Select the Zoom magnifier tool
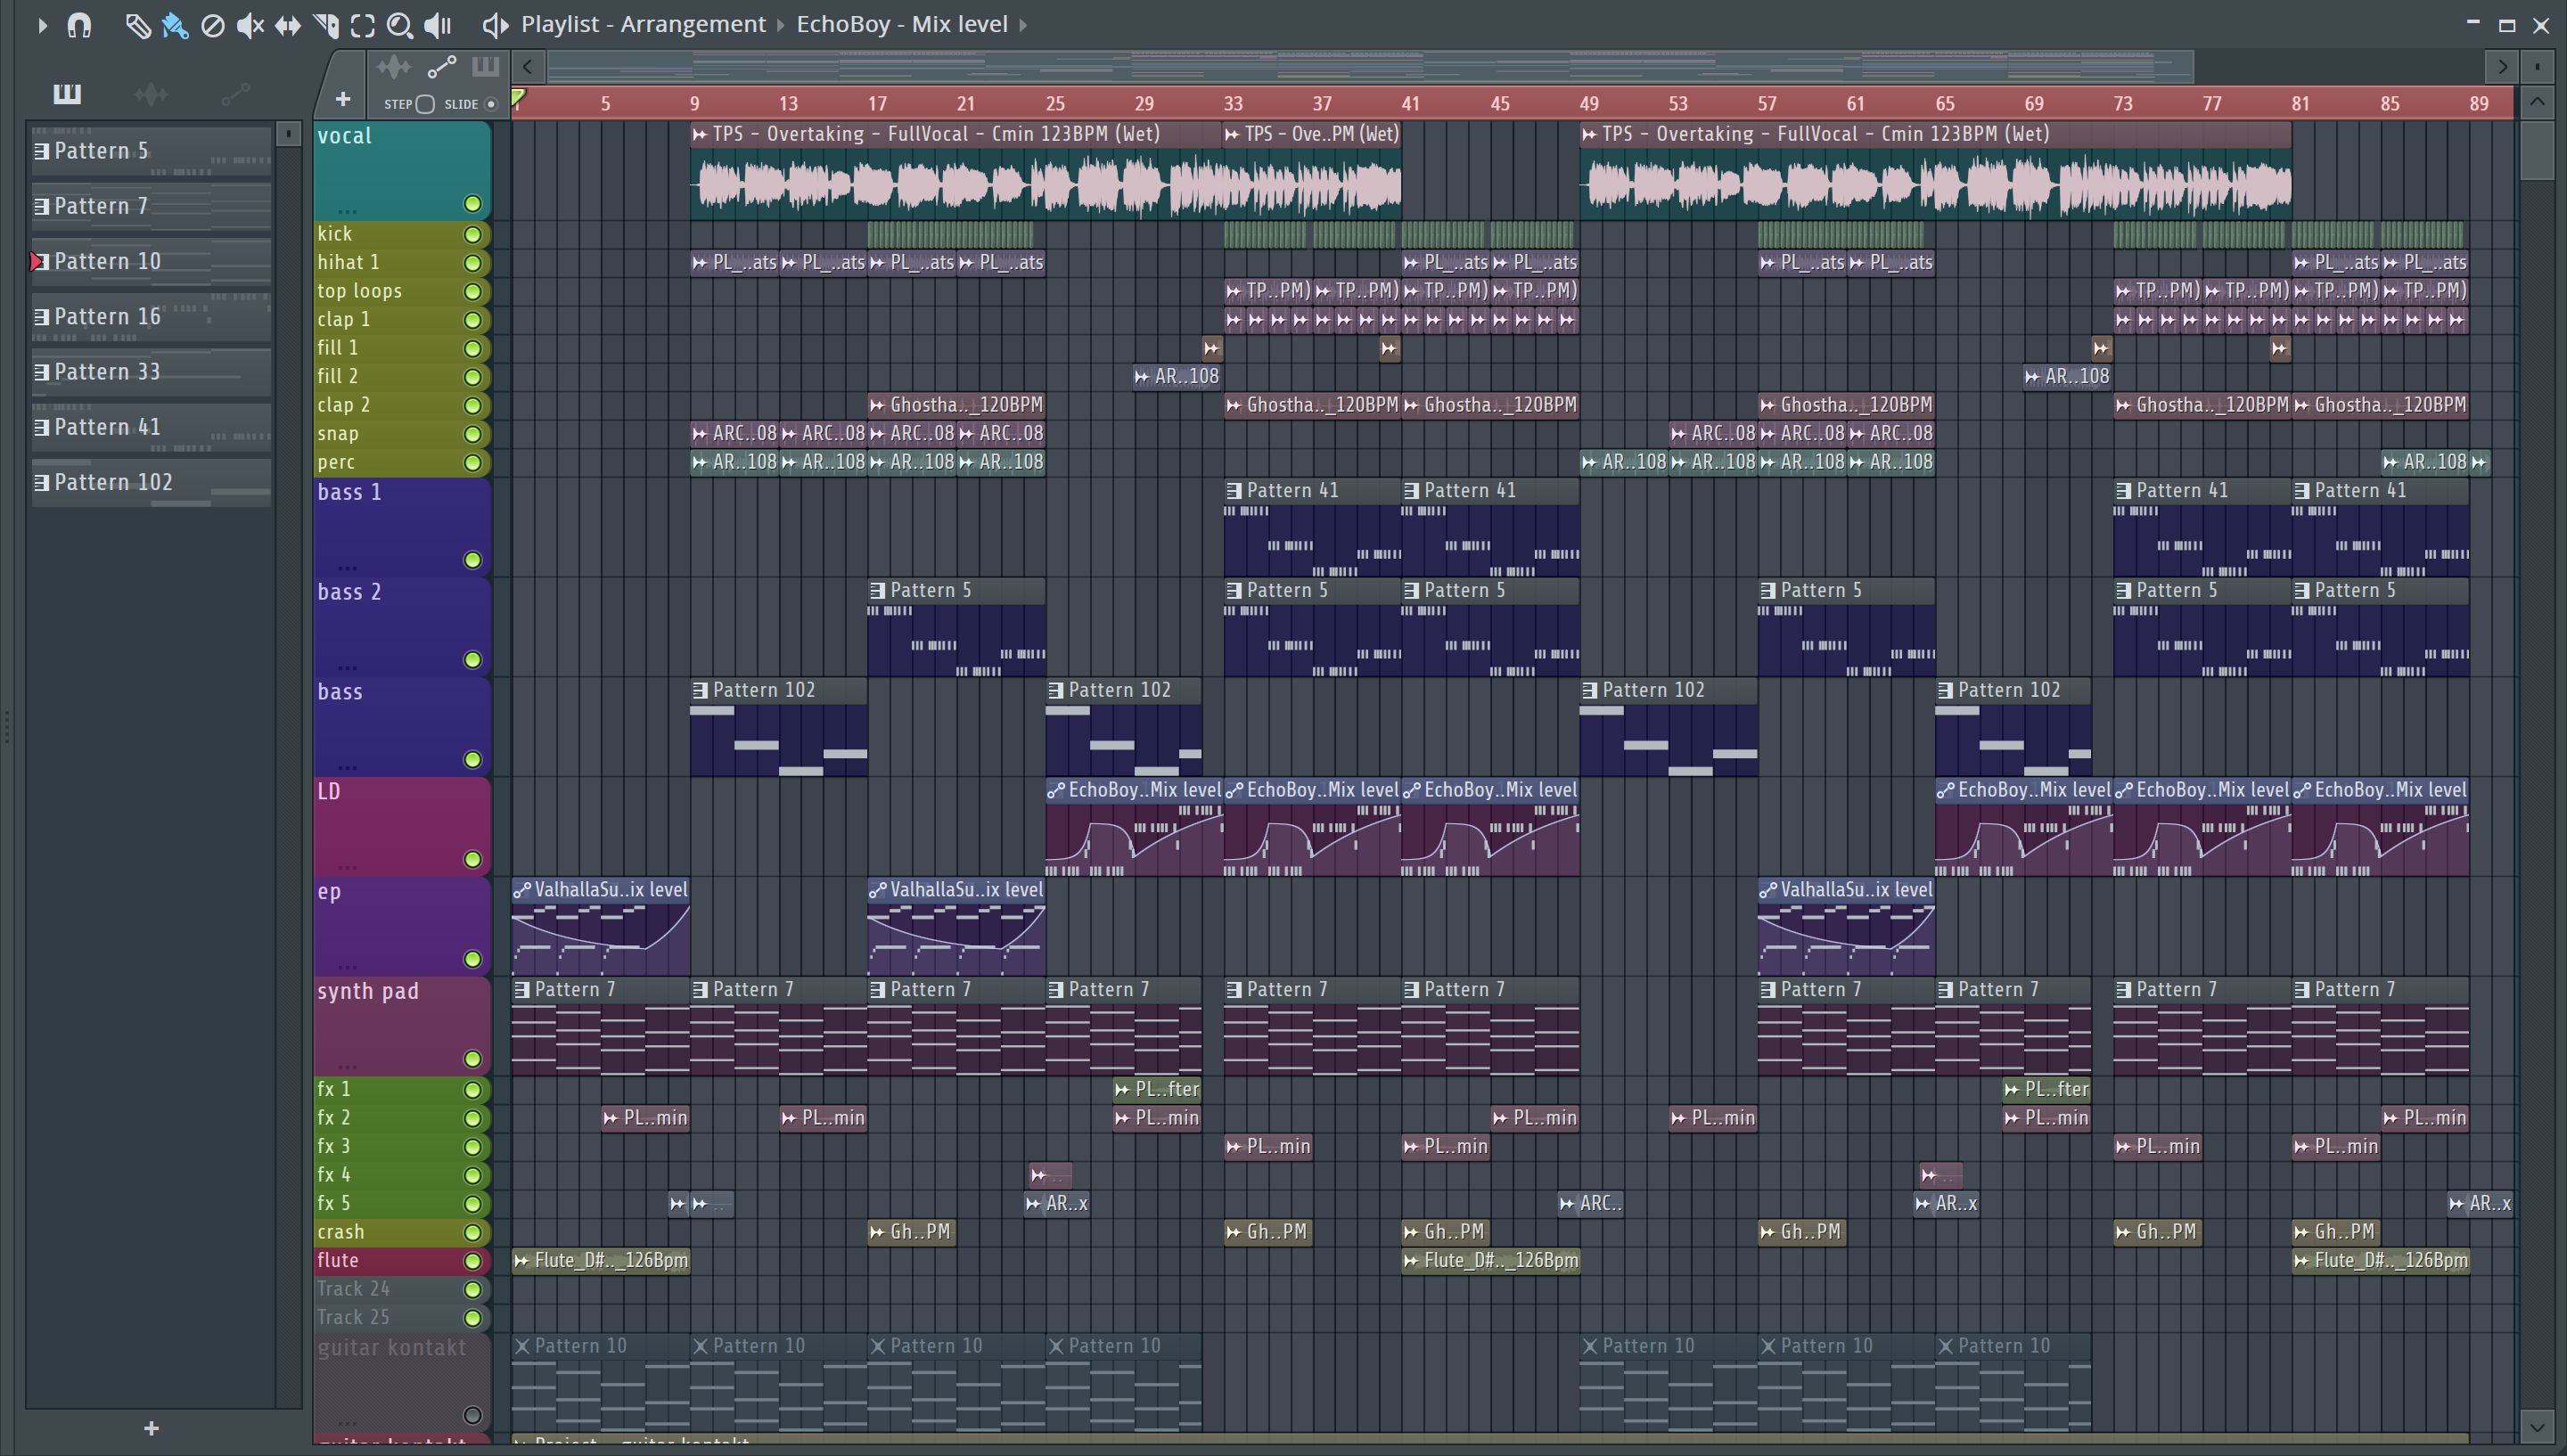The height and width of the screenshot is (1456, 2567). click(x=400, y=25)
